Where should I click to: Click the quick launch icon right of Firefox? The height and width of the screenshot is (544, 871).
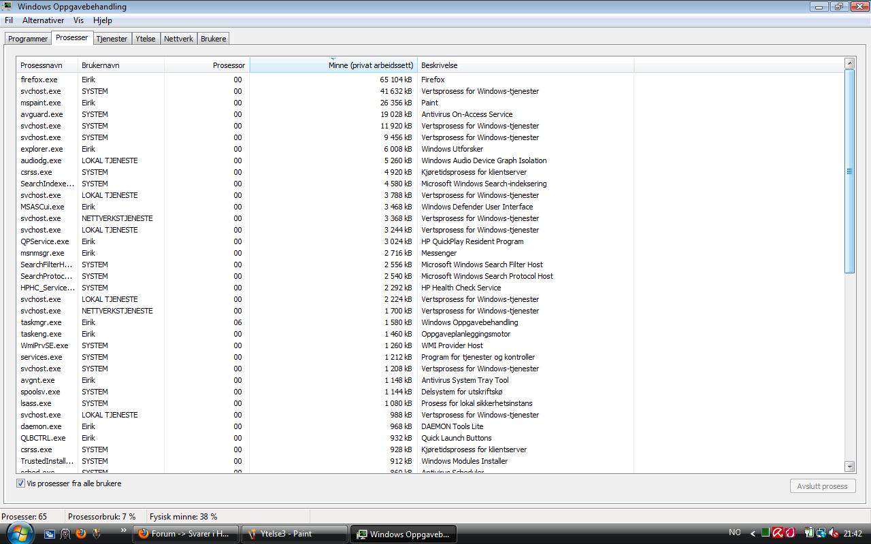pos(97,534)
